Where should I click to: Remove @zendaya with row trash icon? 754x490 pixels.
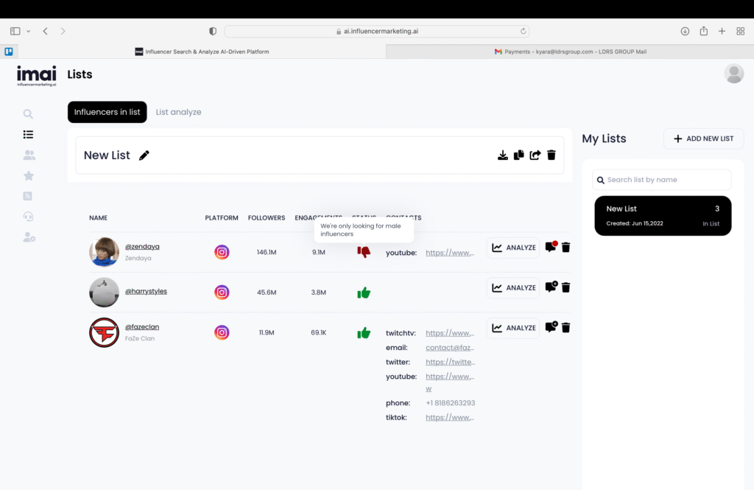pos(565,248)
